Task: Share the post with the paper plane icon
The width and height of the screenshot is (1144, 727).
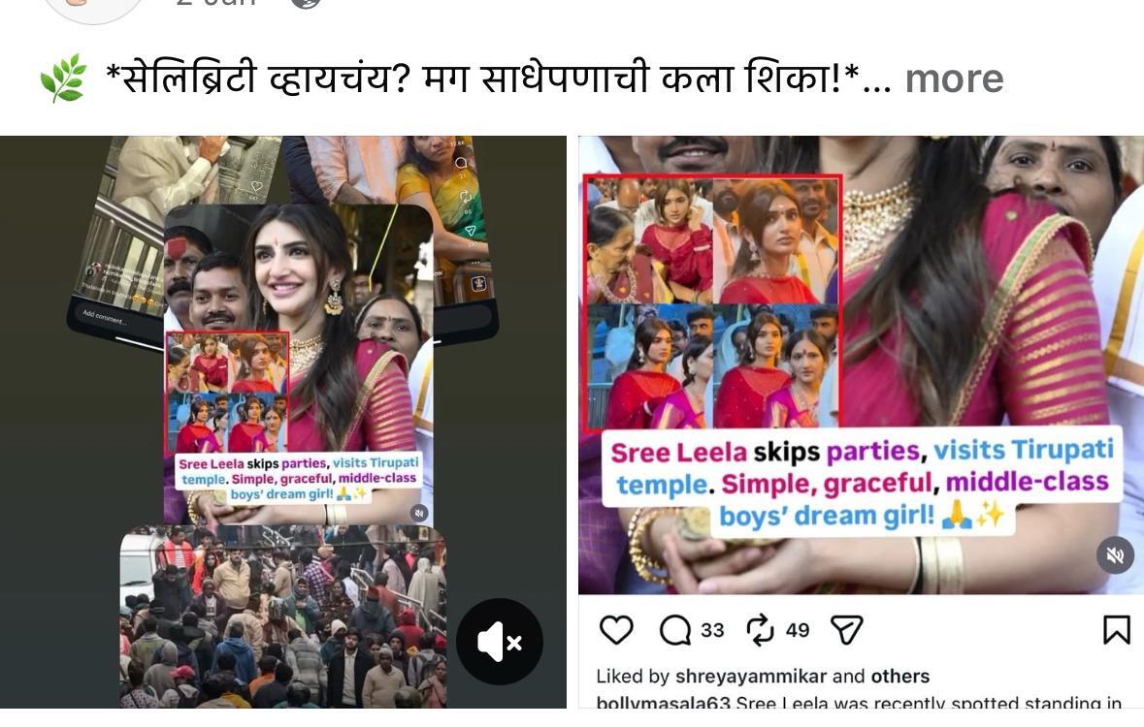Action: [847, 629]
